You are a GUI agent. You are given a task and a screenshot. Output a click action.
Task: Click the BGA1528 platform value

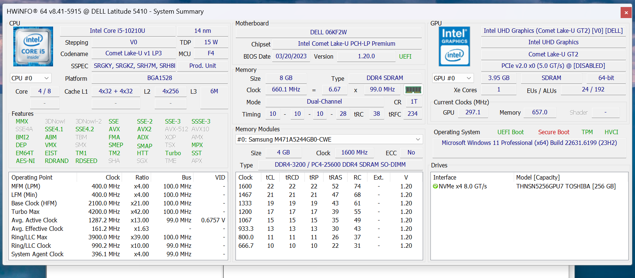160,78
